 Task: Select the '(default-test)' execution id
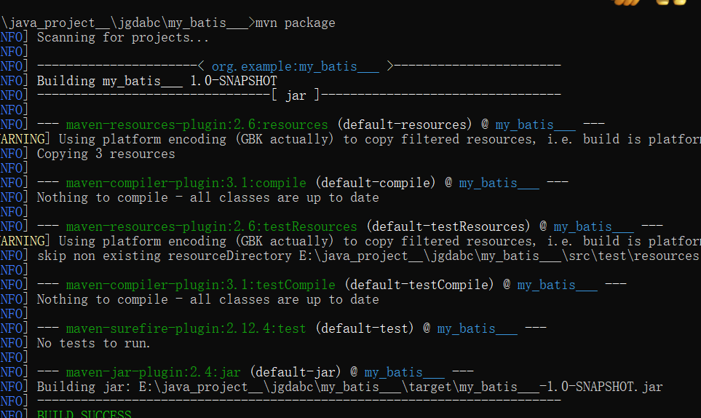pos(365,328)
